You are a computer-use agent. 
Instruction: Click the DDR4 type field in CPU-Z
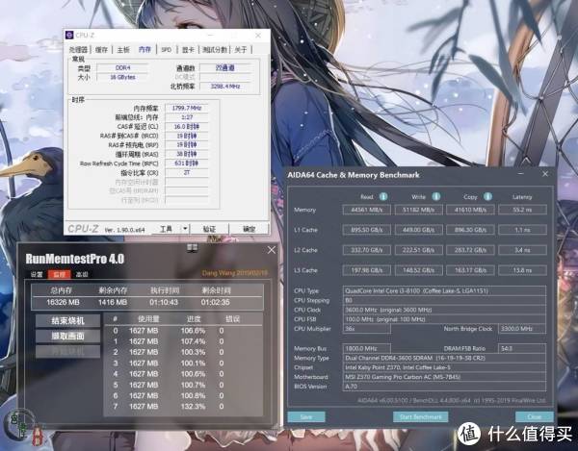(122, 68)
